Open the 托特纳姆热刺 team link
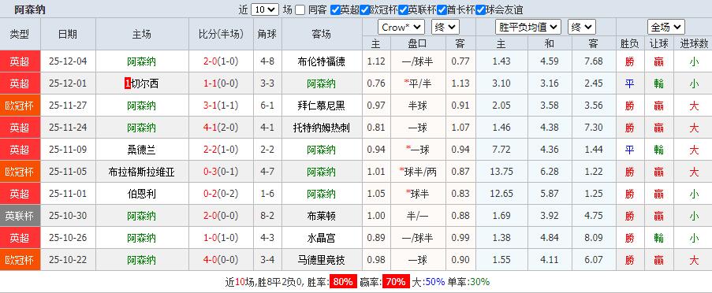Screen dimensions: 712x293 click(322, 128)
